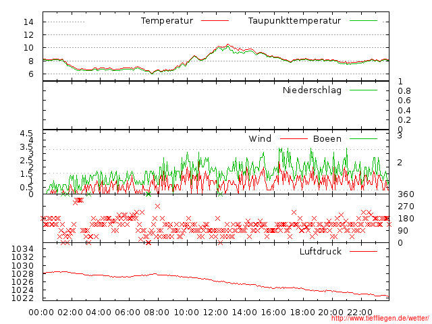Click the 1030 pressure axis value
432x324 pixels.
click(x=22, y=265)
